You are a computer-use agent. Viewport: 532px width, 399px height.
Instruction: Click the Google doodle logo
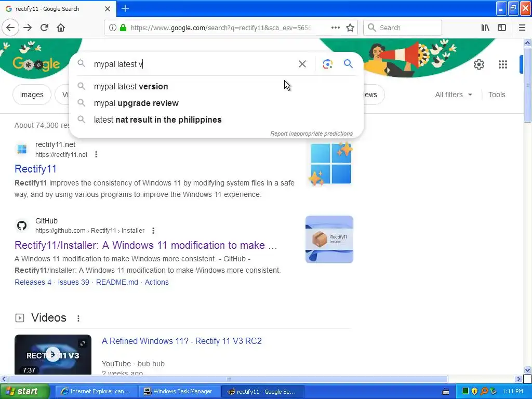(36, 64)
